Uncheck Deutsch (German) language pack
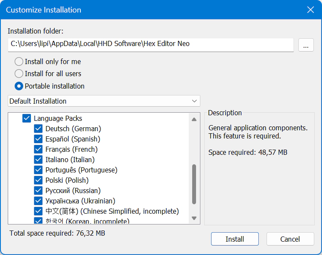Screen dimensions: 322x255 (38, 129)
